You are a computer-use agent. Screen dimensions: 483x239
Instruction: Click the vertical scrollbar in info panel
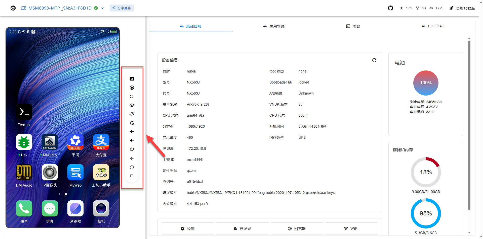coord(469,125)
